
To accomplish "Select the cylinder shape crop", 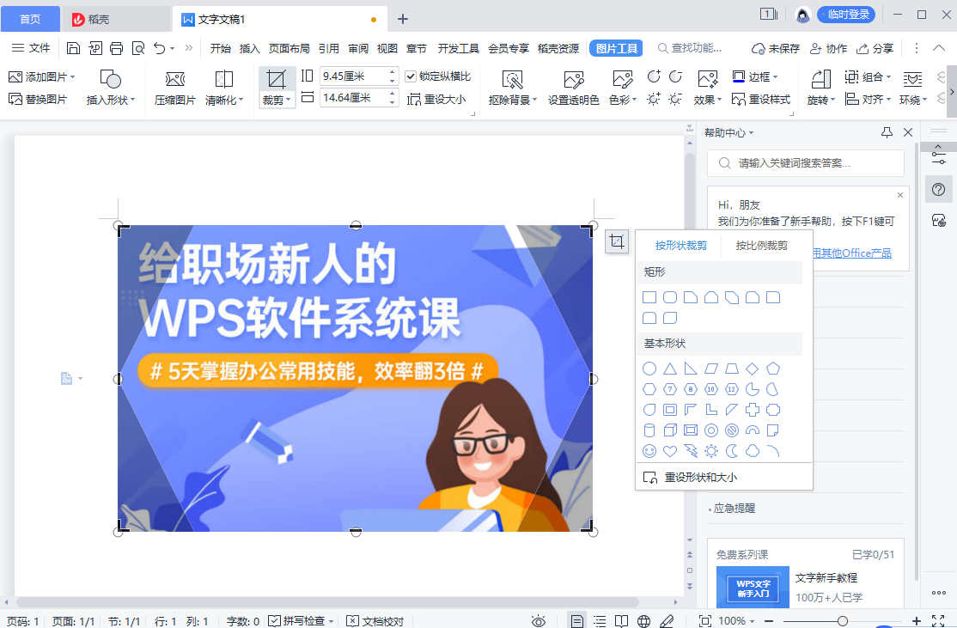I will click(649, 431).
